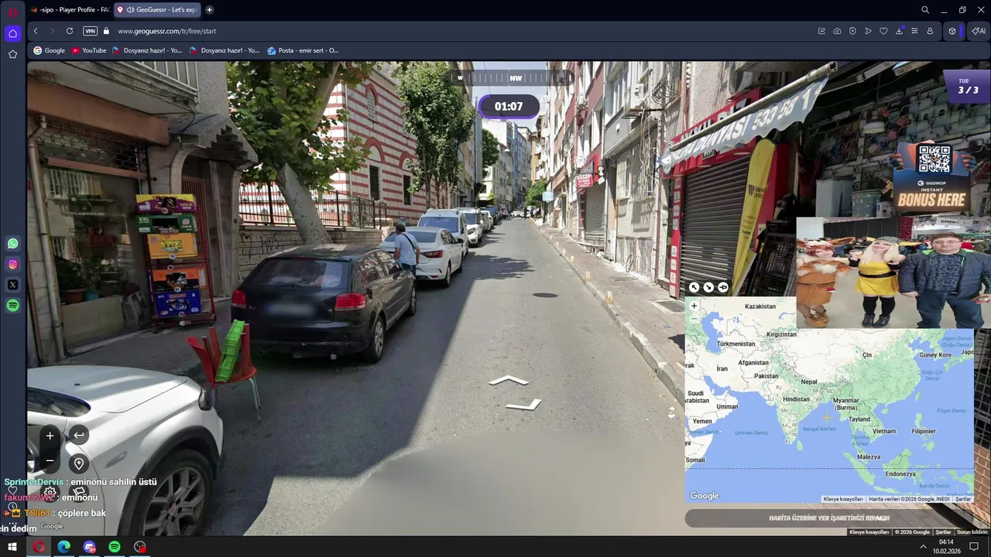Open Spotify from taskbar
Screen dimensions: 991x557
(115, 547)
